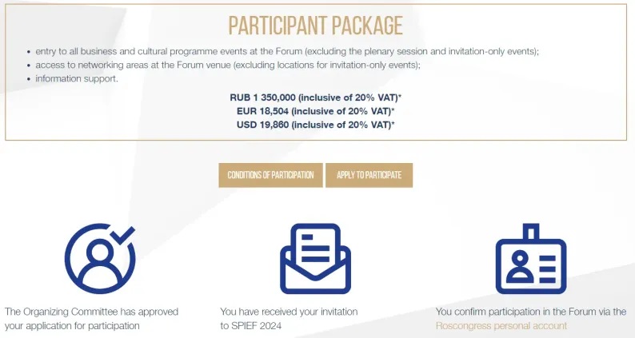Click the approved participant icon with checkmark
This screenshot has width=635, height=338.
[x=99, y=258]
